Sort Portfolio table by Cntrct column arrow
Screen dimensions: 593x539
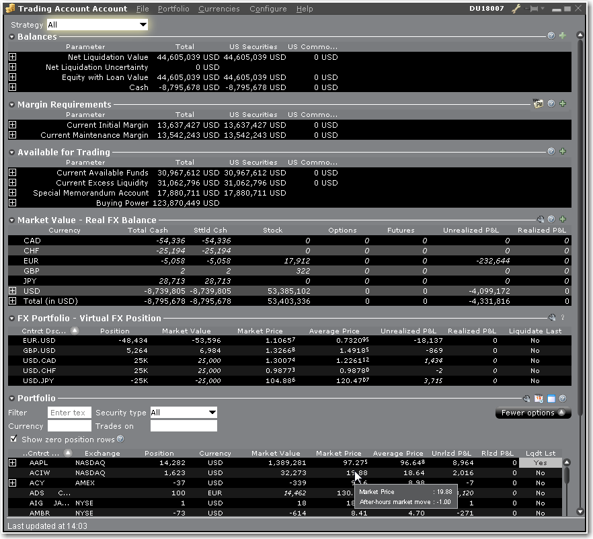click(x=68, y=453)
